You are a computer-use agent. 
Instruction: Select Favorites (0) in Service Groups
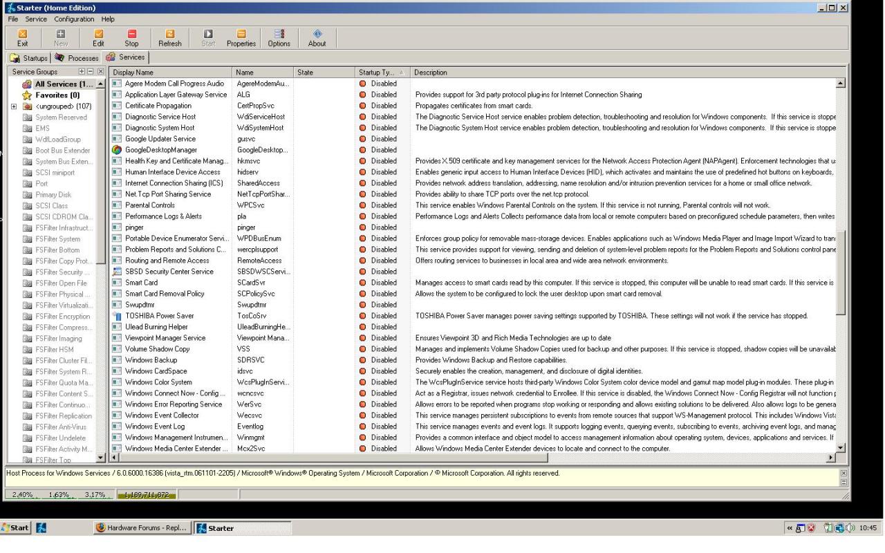[57, 95]
